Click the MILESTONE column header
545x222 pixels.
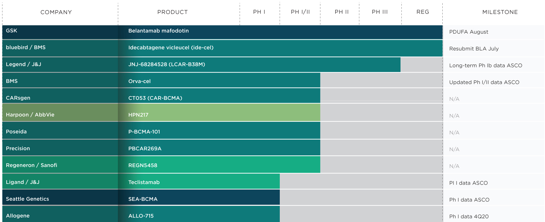500,12
